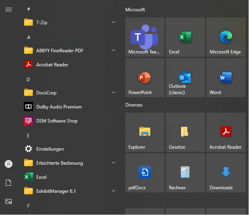This screenshot has height=215, width=249.
Task: Click the Erleichterte Bedienung label
Action: 59,163
